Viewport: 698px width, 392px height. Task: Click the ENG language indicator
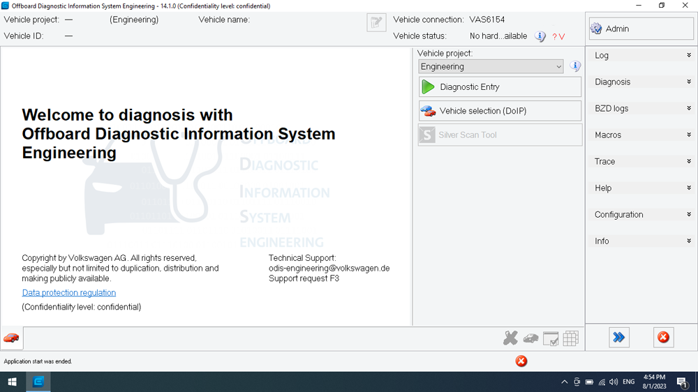[629, 382]
